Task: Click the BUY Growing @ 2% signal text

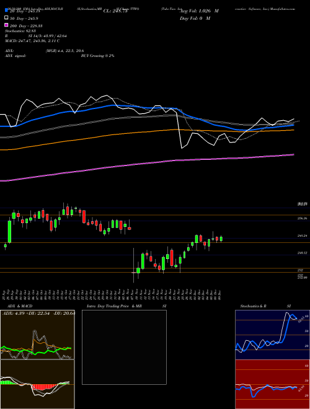Action: click(97, 56)
